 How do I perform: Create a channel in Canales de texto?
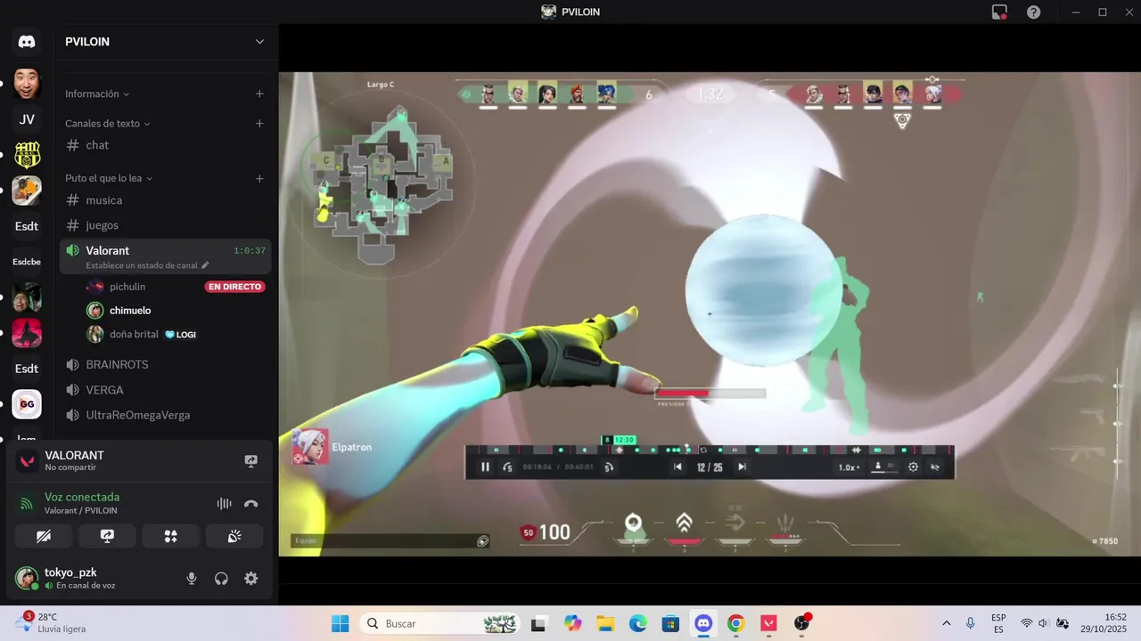point(259,124)
